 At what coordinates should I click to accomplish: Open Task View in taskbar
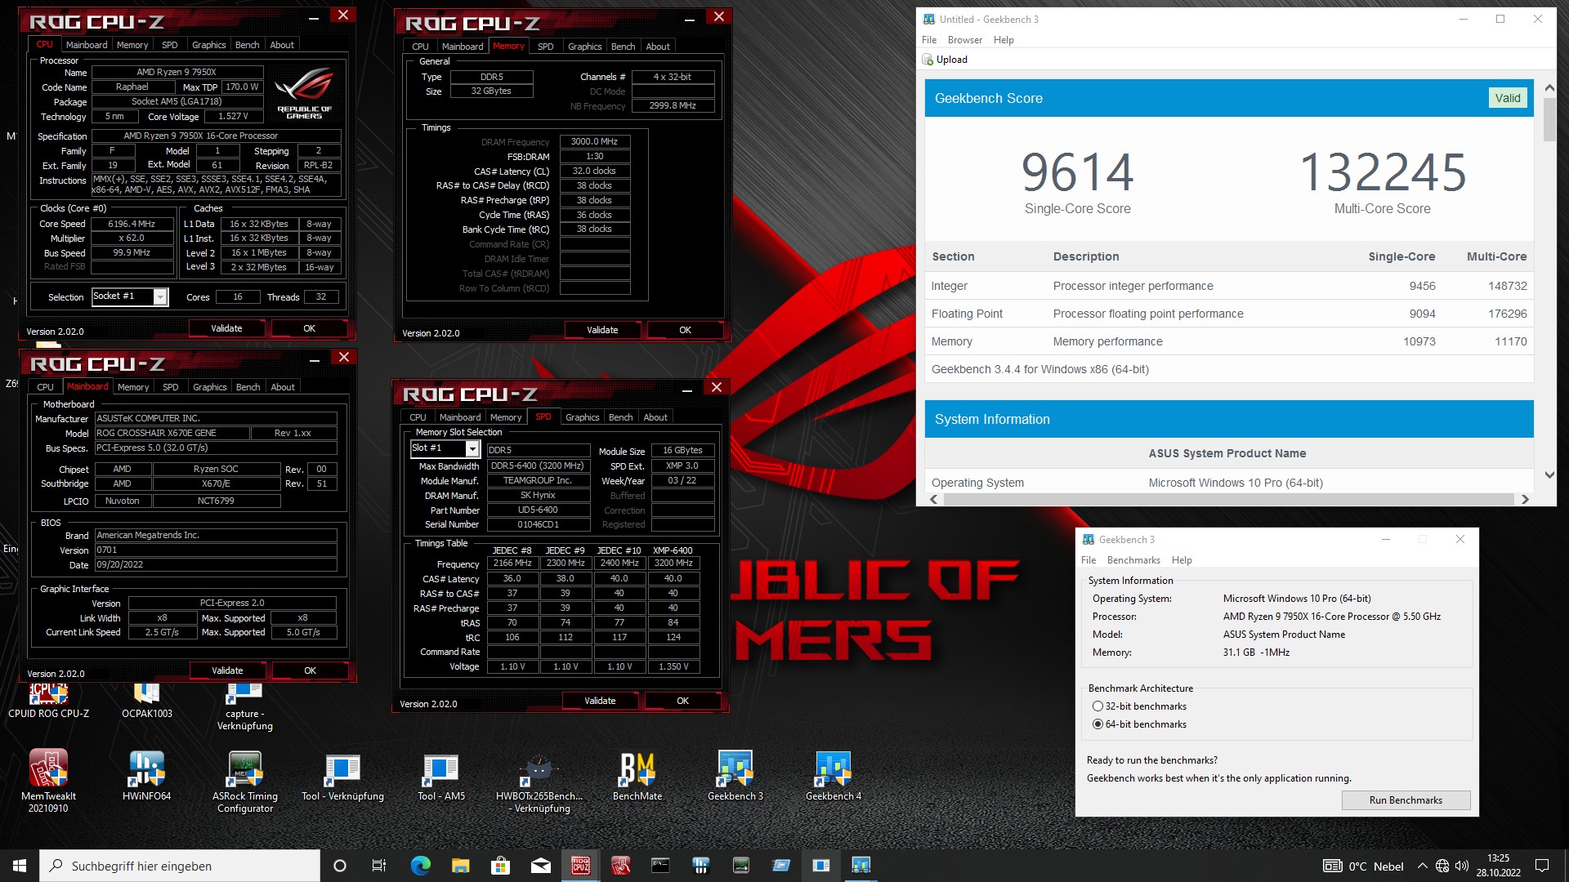point(379,866)
